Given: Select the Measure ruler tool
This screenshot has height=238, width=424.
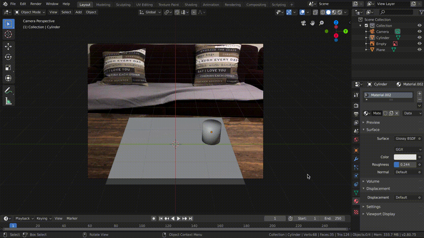Looking at the screenshot, I should click(8, 101).
